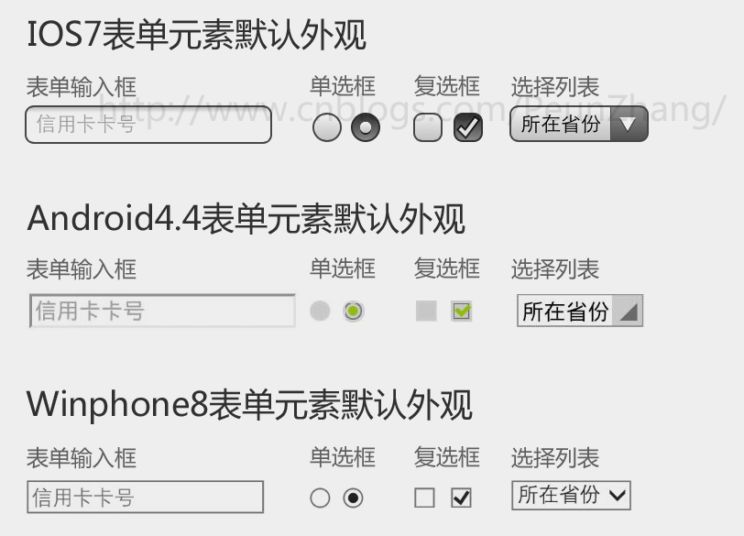Select the green Android radio button
This screenshot has width=744, height=536.
pyautogui.click(x=353, y=312)
